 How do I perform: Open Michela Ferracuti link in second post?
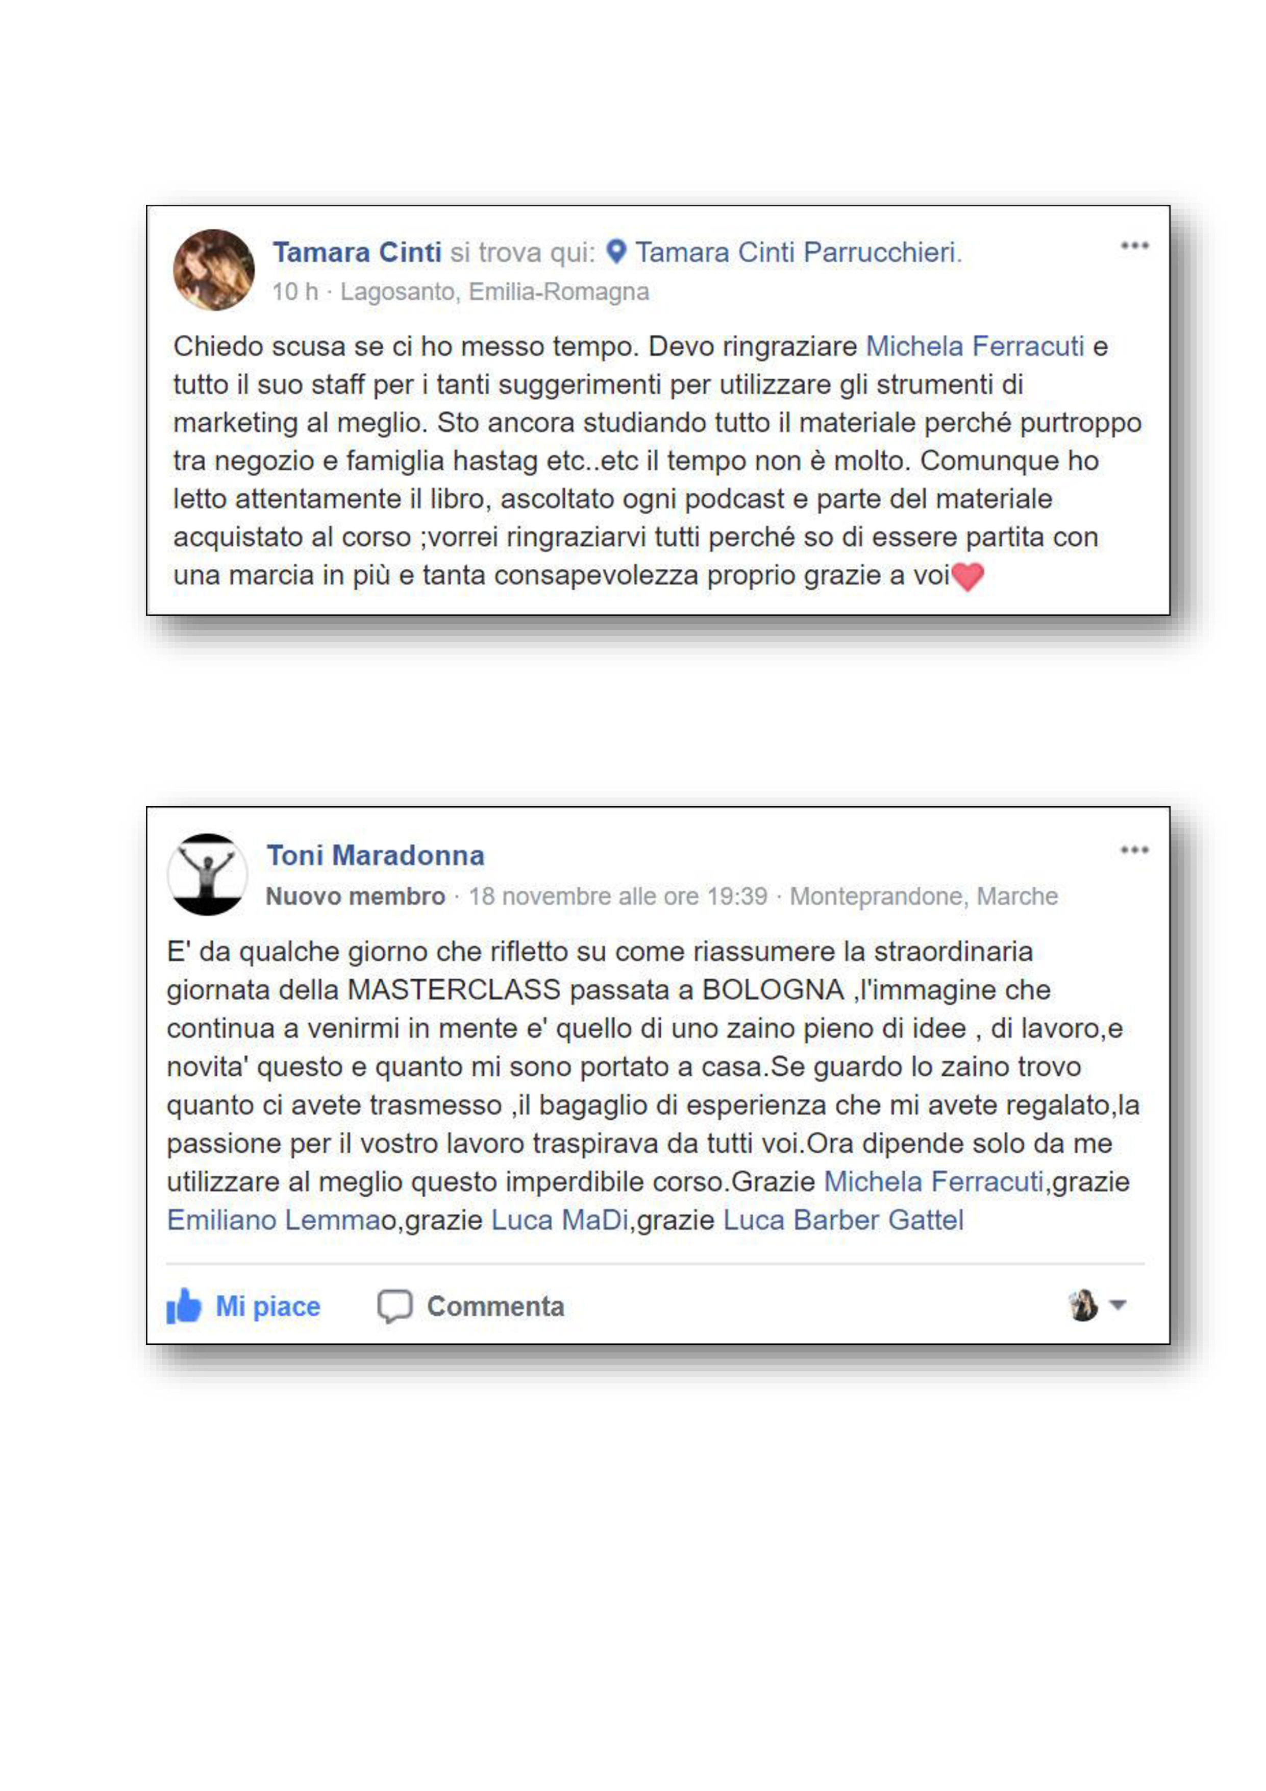934,1182
